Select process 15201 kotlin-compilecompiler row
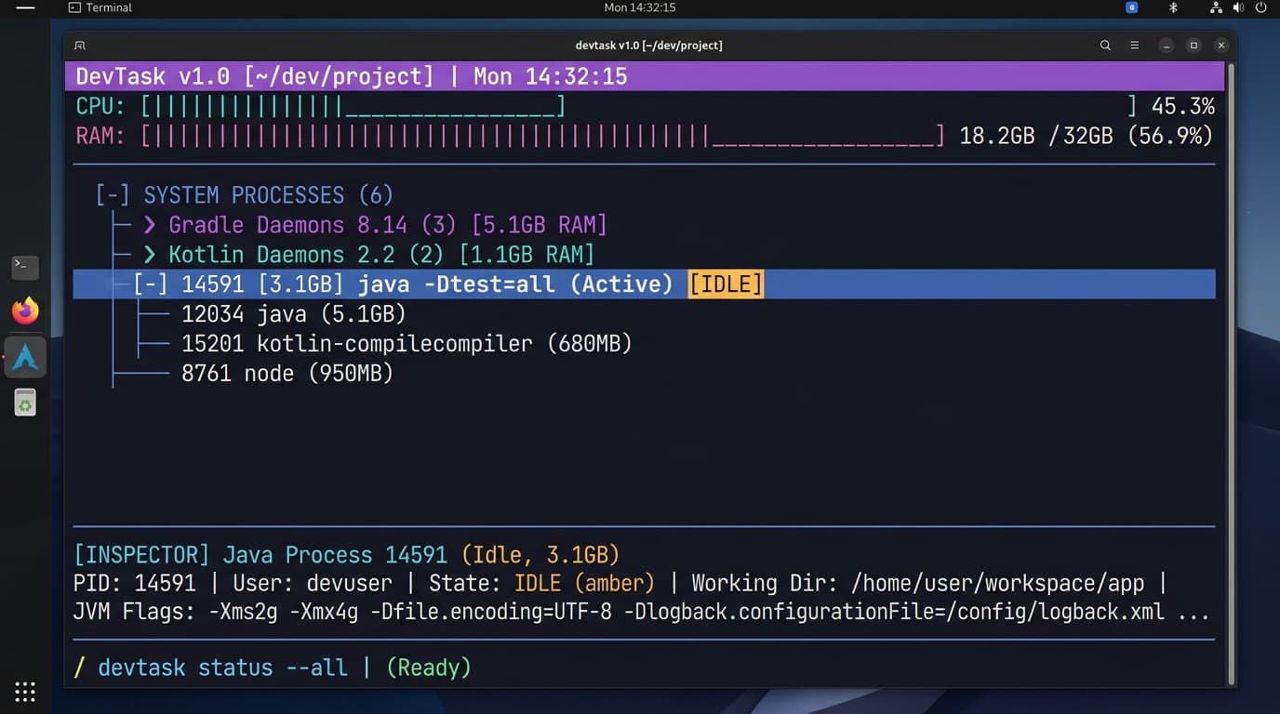 point(407,344)
